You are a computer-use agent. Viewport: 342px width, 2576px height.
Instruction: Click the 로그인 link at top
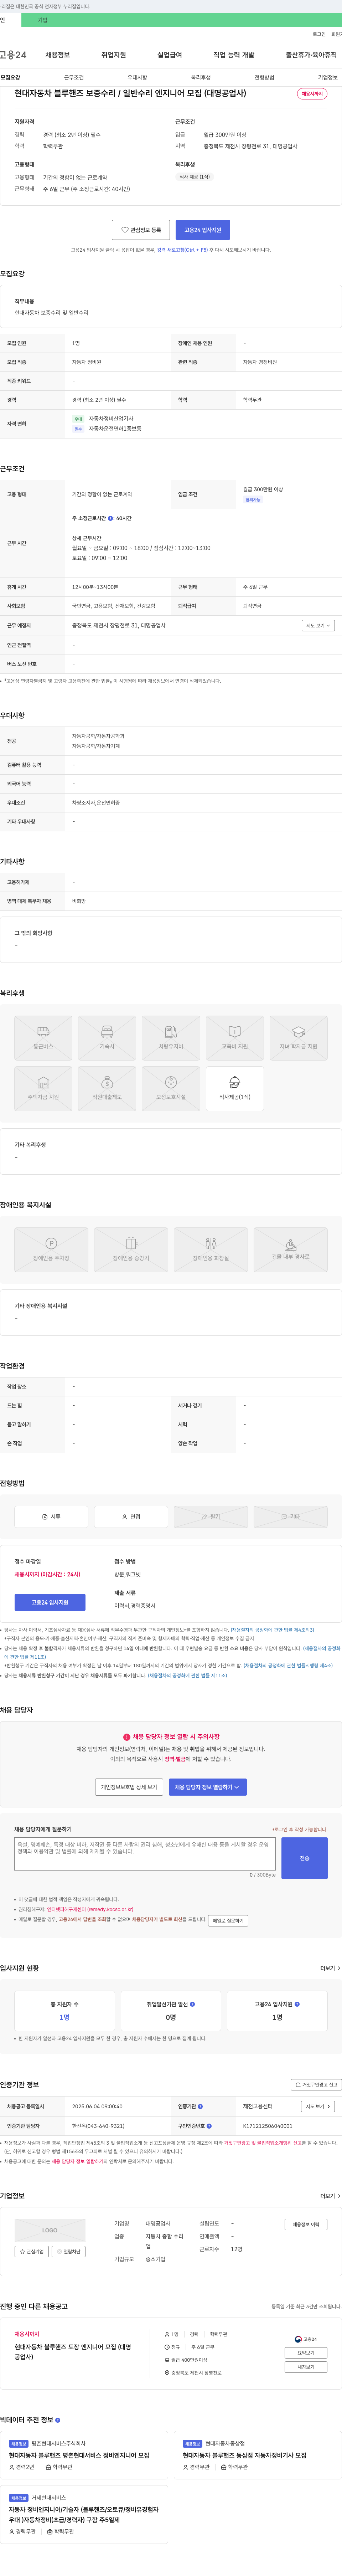pyautogui.click(x=319, y=34)
